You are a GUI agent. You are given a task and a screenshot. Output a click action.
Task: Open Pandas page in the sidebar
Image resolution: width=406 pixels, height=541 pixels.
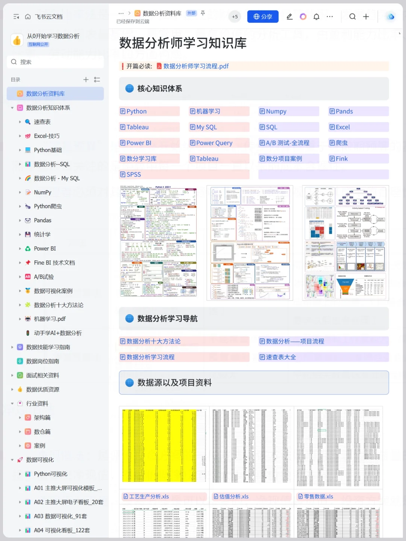(x=42, y=221)
